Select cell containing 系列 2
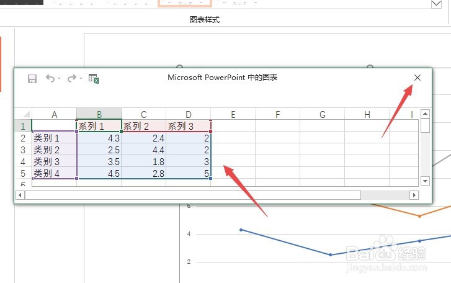451x283 pixels. click(143, 126)
